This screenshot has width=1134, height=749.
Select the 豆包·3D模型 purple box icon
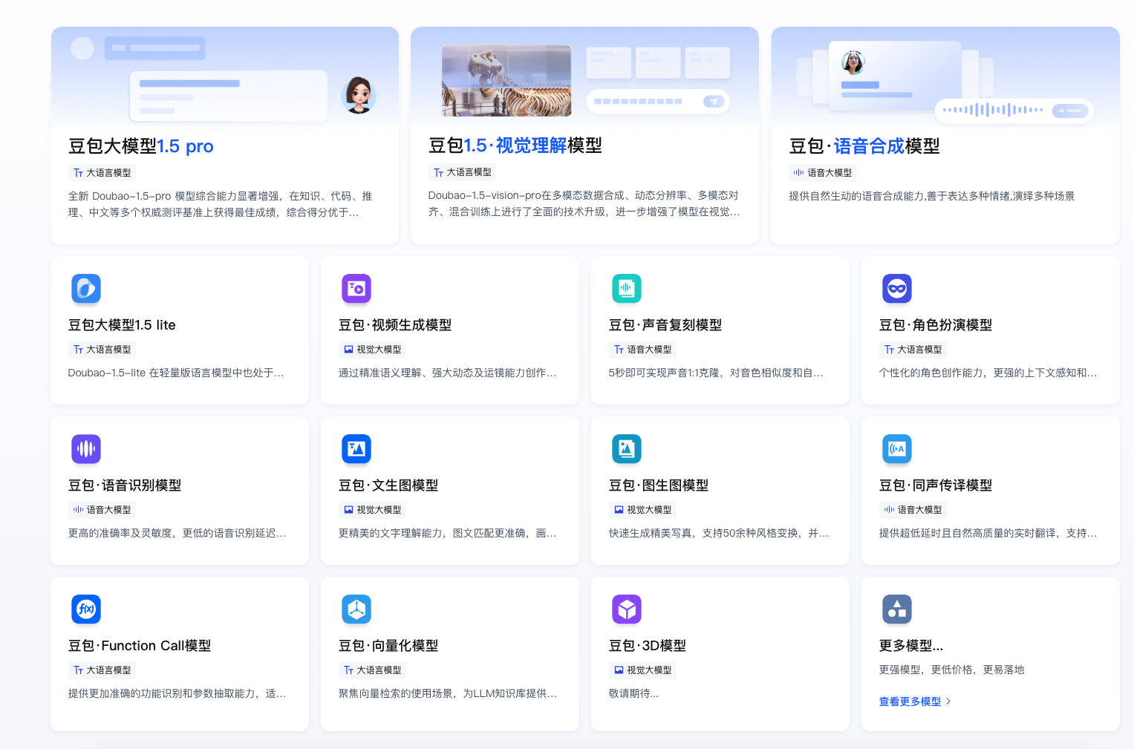[x=627, y=609]
